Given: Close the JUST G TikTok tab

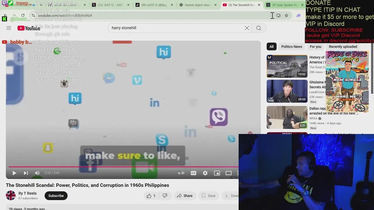Looking at the screenshot, I should [172, 5].
